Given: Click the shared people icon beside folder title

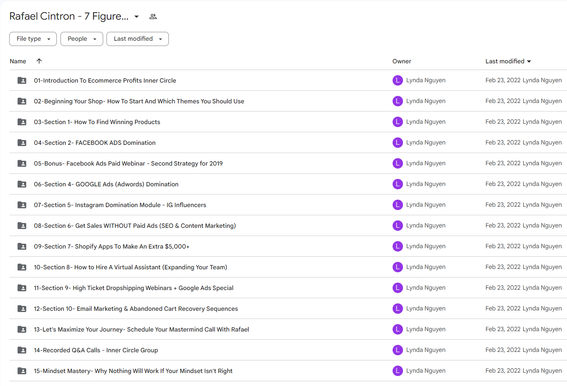Looking at the screenshot, I should pos(153,17).
